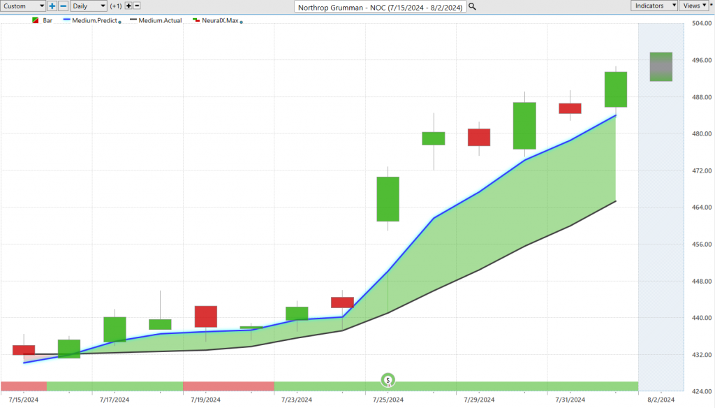This screenshot has height=408, width=715.
Task: Click the magnifying glass symbol search icon
Action: tap(473, 6)
